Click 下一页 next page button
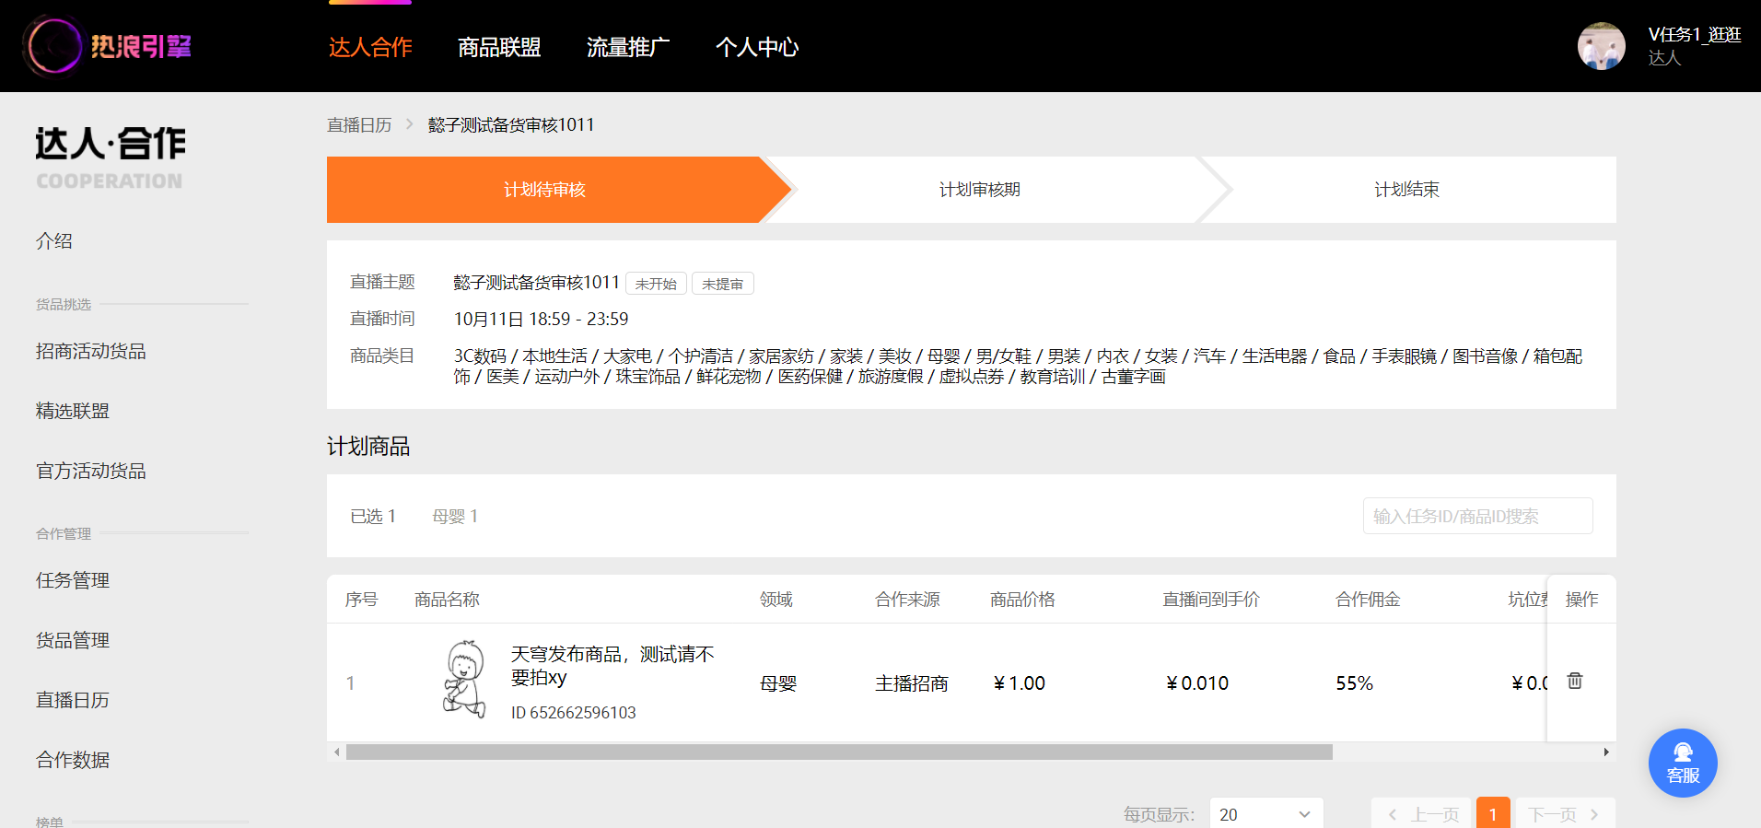This screenshot has height=828, width=1761. (x=1564, y=814)
